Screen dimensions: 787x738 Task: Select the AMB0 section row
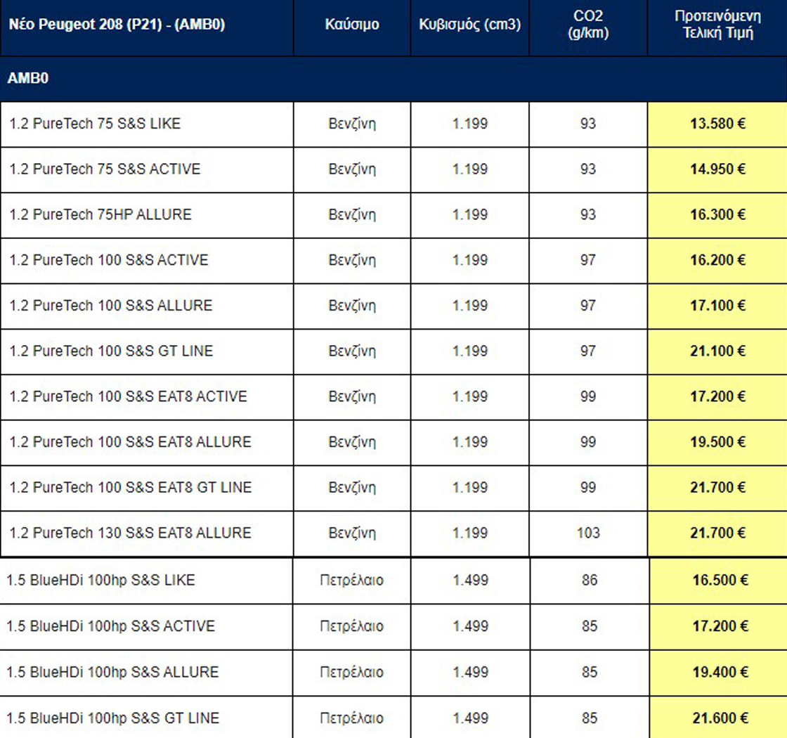tap(393, 78)
